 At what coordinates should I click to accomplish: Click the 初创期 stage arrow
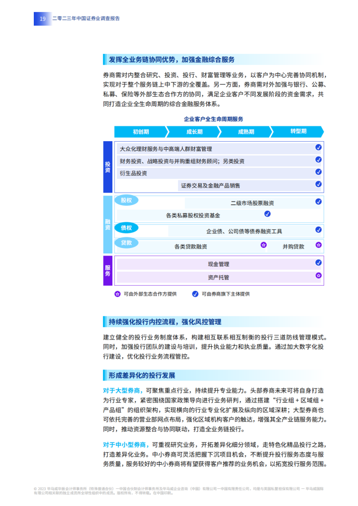[141, 132]
